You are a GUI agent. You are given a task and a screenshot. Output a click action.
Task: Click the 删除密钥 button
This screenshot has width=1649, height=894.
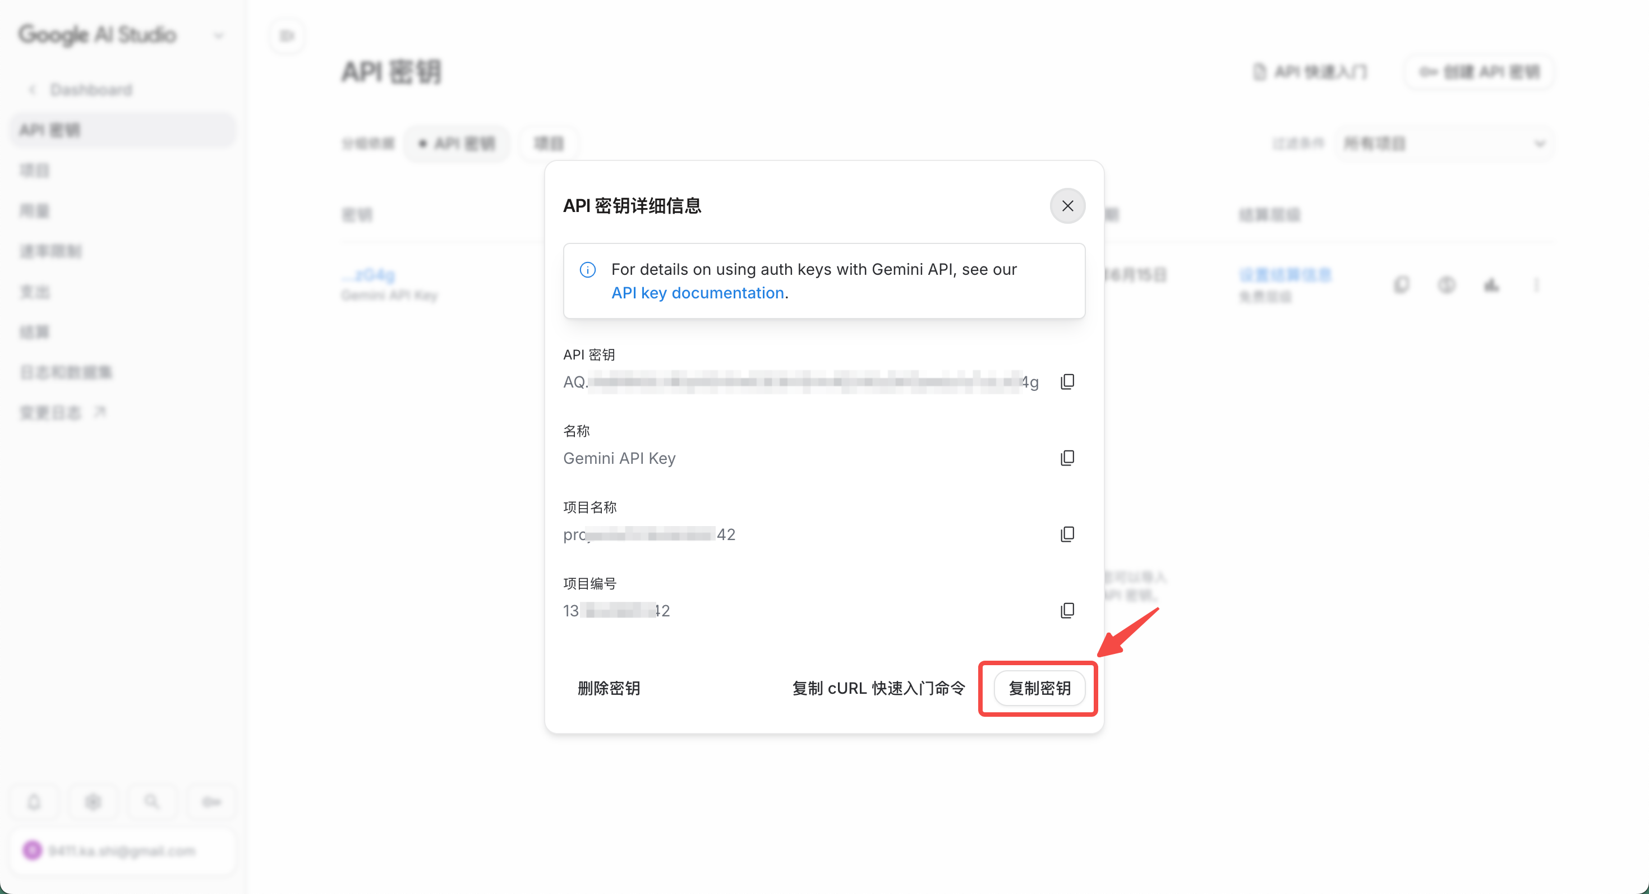609,689
